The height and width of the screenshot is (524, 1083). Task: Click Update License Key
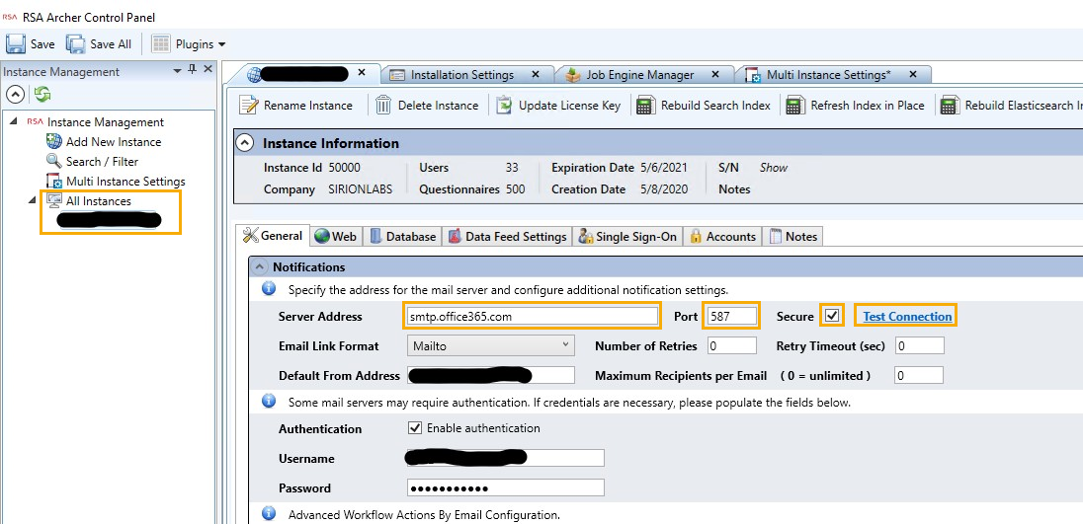[558, 106]
